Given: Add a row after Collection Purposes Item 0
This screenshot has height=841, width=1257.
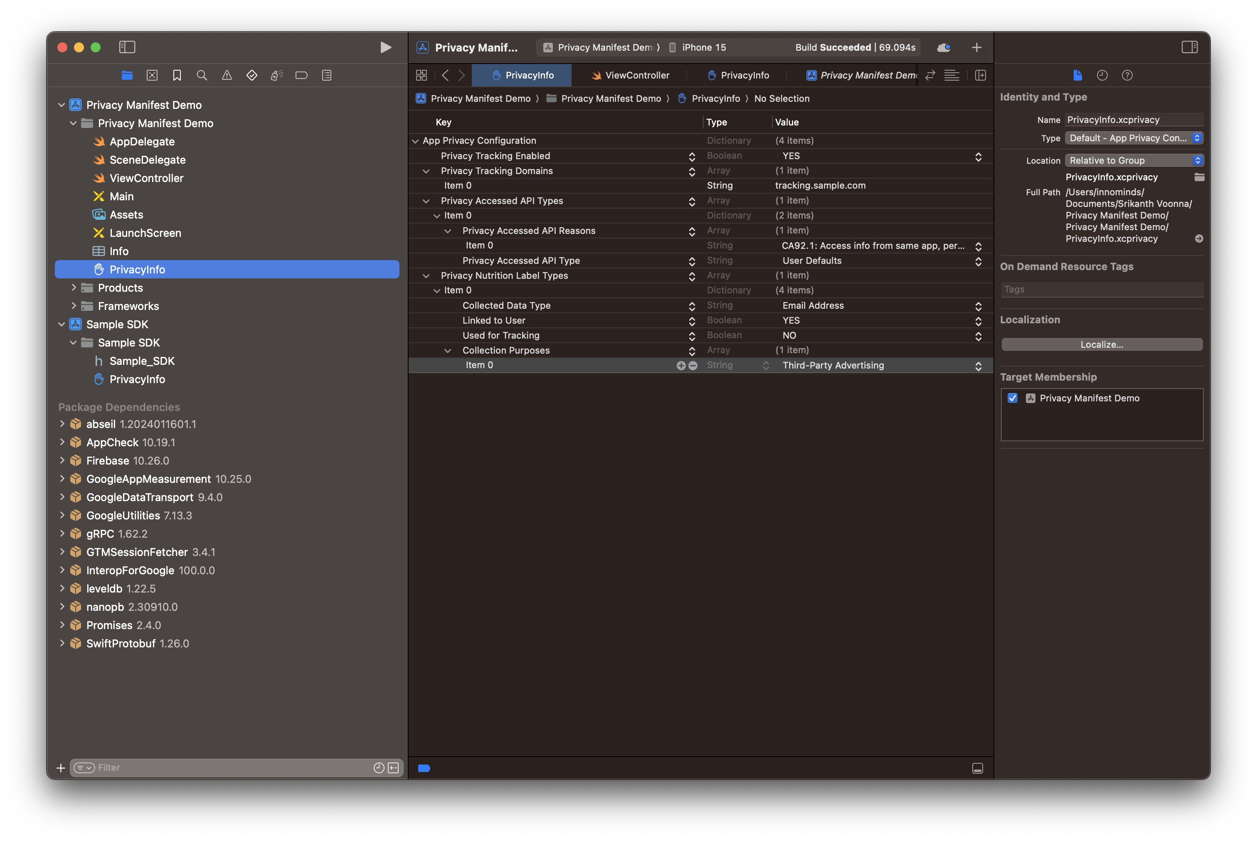Looking at the screenshot, I should pyautogui.click(x=681, y=365).
